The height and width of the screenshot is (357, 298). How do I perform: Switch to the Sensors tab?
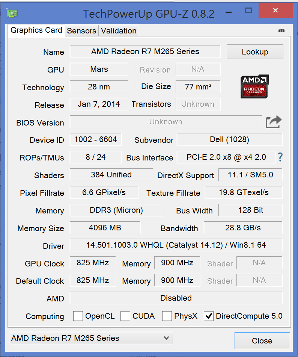pyautogui.click(x=81, y=31)
